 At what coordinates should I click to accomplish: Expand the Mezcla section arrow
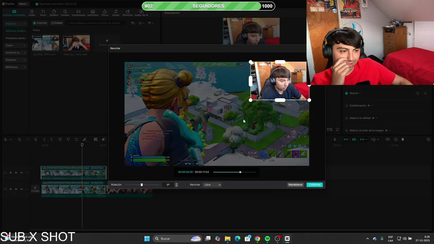360,93
